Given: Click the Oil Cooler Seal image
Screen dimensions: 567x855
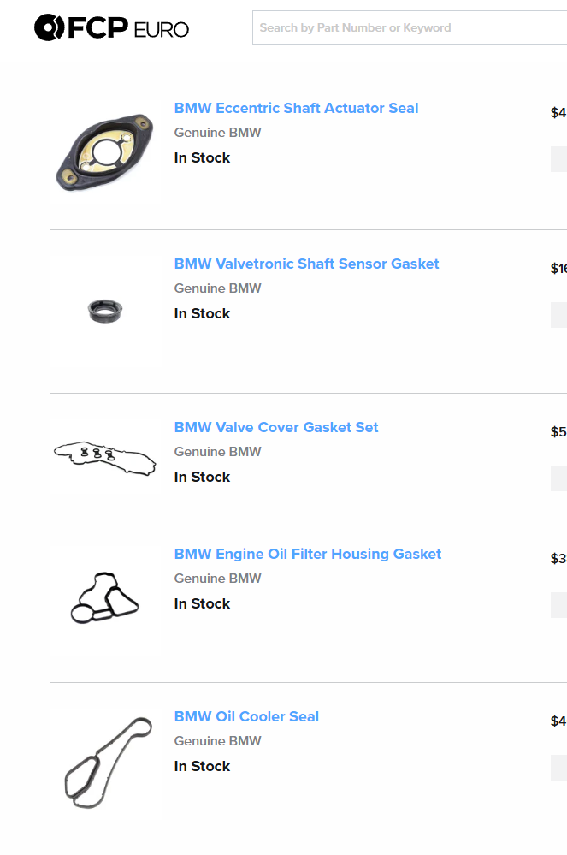Looking at the screenshot, I should coord(104,763).
